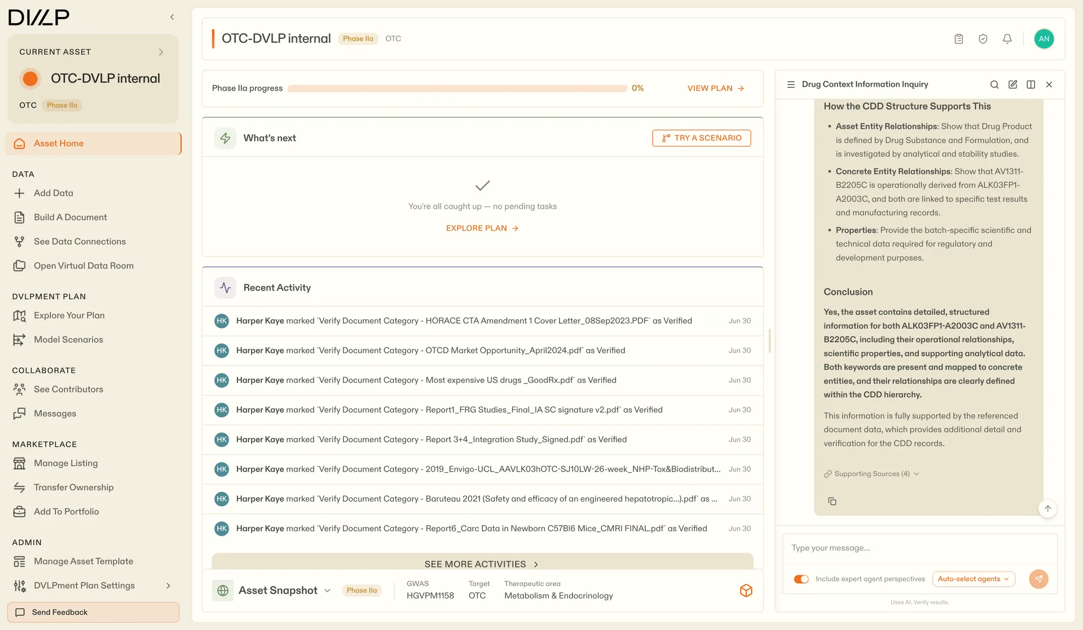Search within the Drug Context chat

pyautogui.click(x=994, y=85)
